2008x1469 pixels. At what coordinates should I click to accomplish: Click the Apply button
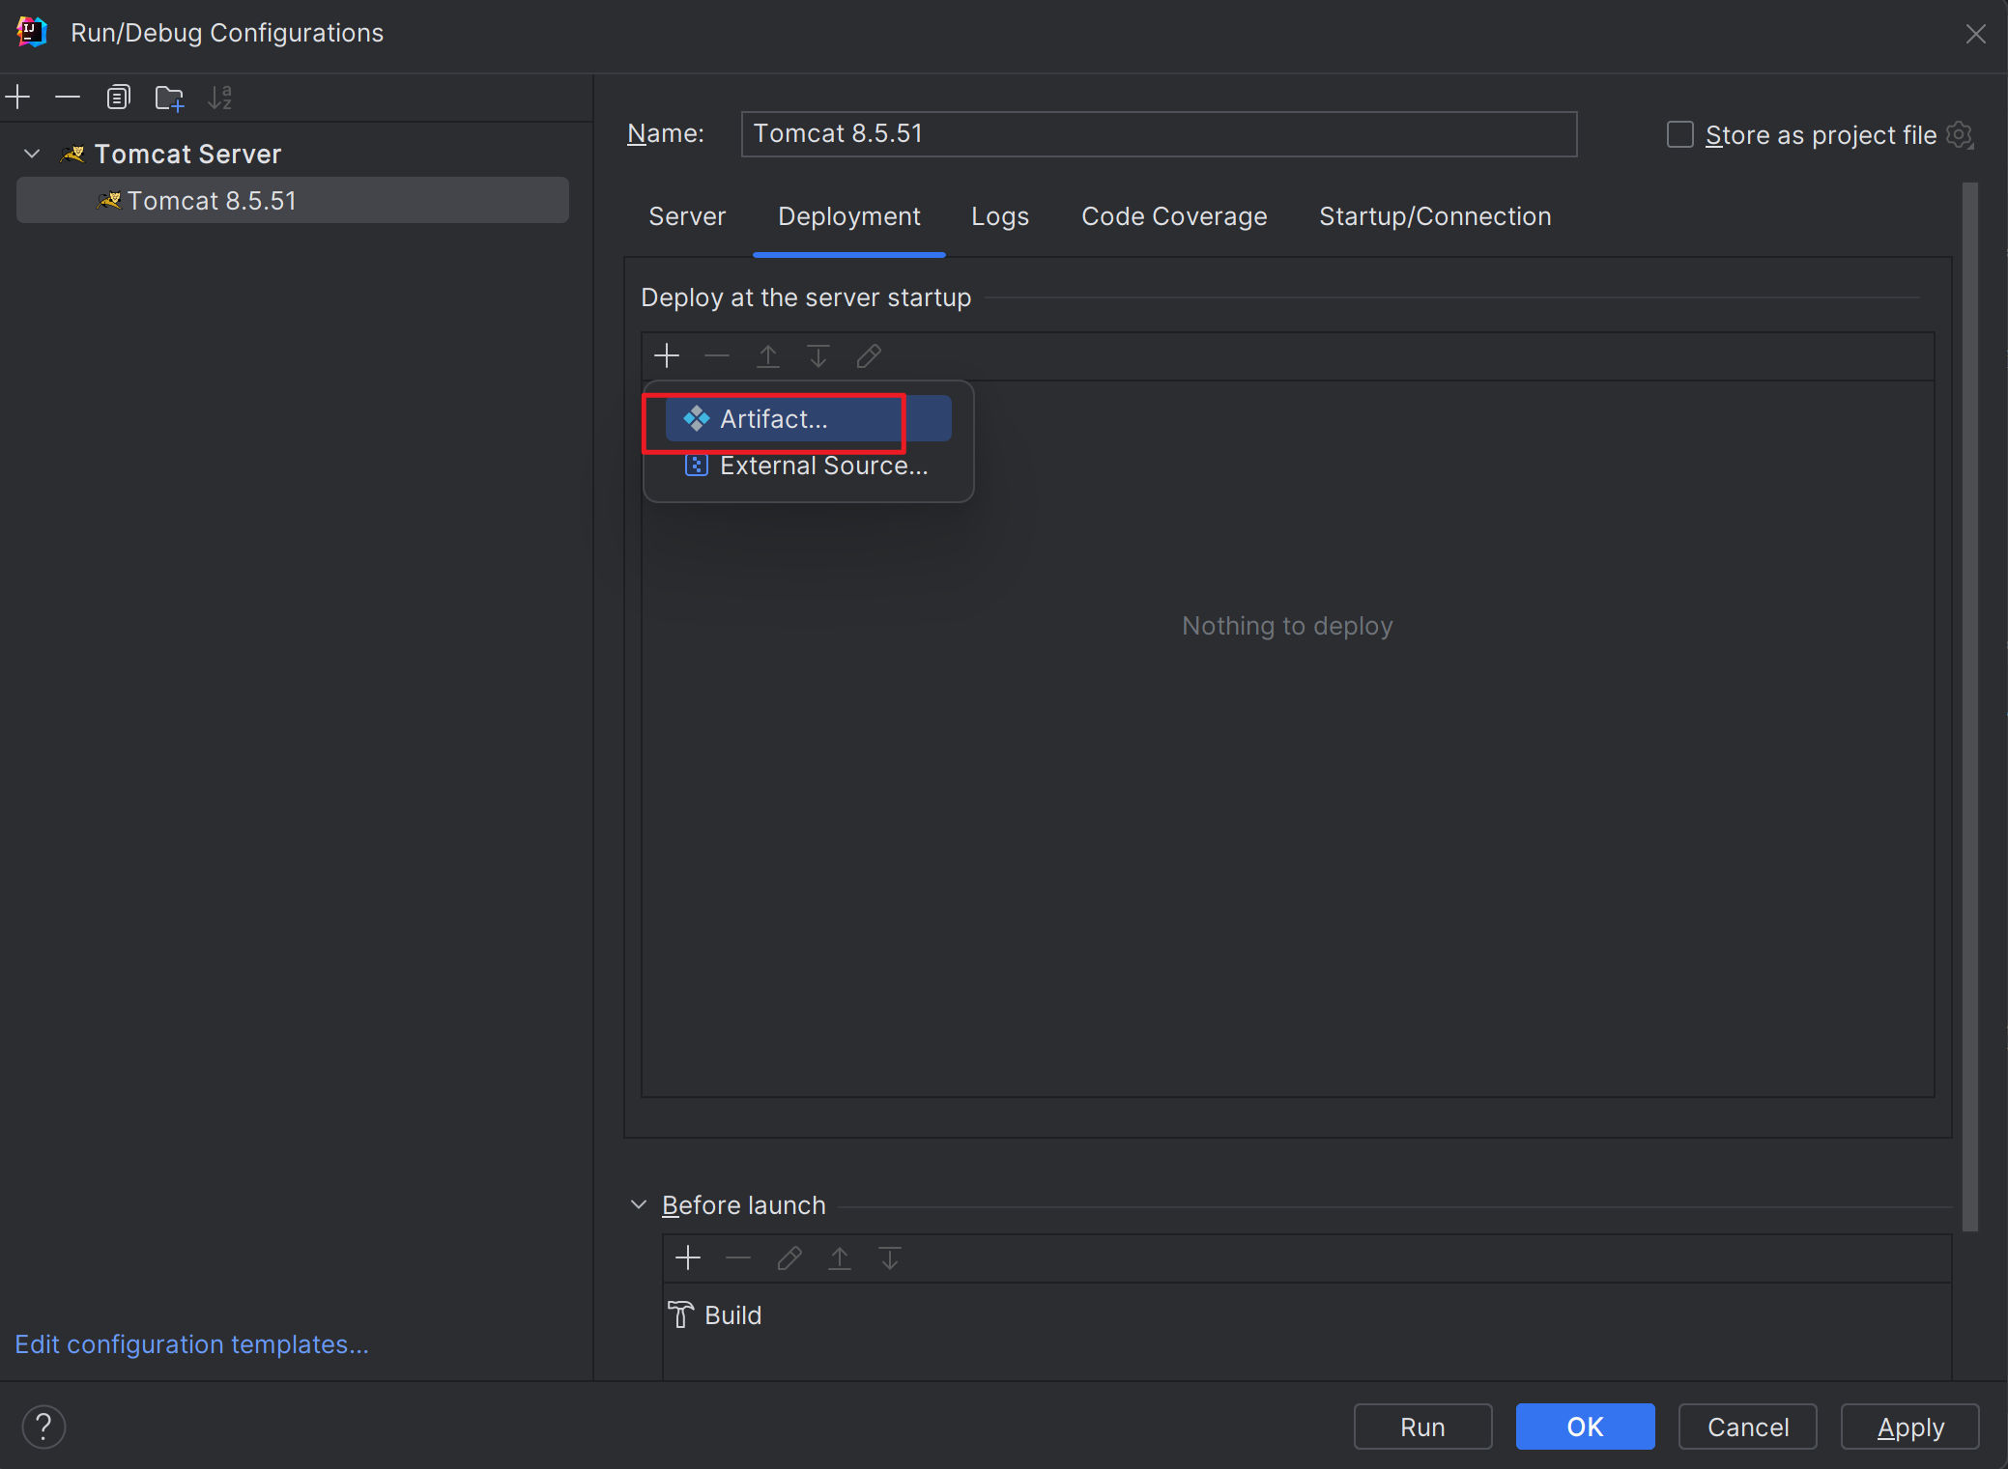coord(1909,1427)
